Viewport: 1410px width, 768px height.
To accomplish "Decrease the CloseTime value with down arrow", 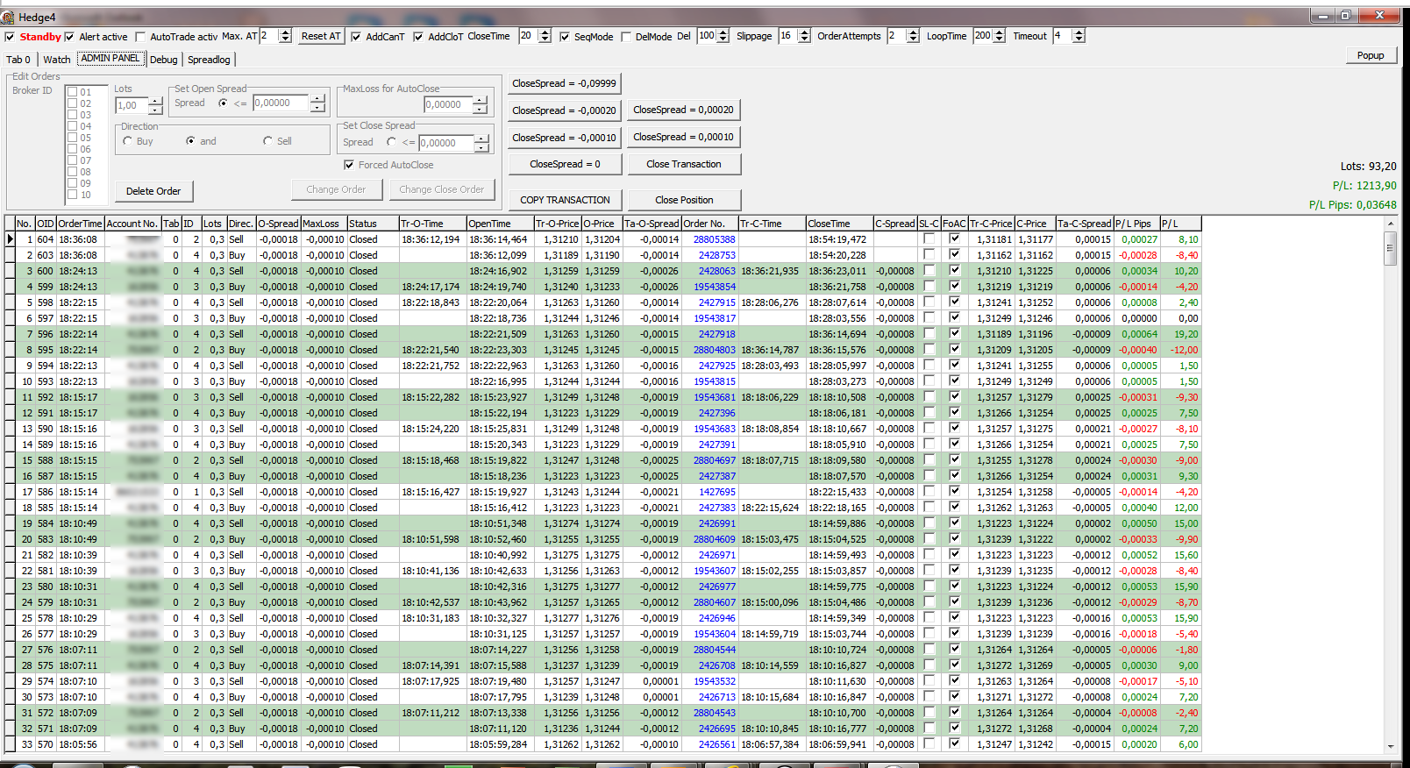I will (x=545, y=39).
